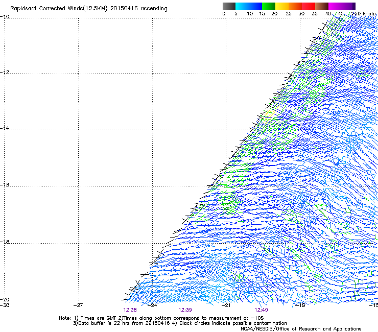The height and width of the screenshot is (332, 378).
Task: Click the latitude label '-16'
Action: (x=5, y=185)
